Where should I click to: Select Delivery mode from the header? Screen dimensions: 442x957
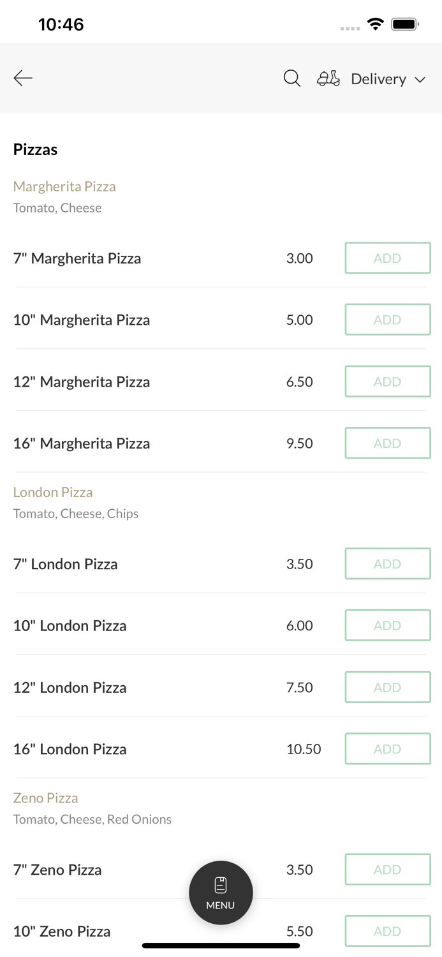[x=378, y=79]
